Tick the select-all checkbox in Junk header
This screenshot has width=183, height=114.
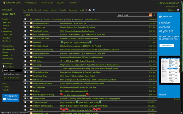(25, 19)
